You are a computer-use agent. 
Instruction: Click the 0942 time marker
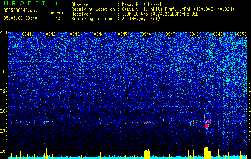[51, 34]
